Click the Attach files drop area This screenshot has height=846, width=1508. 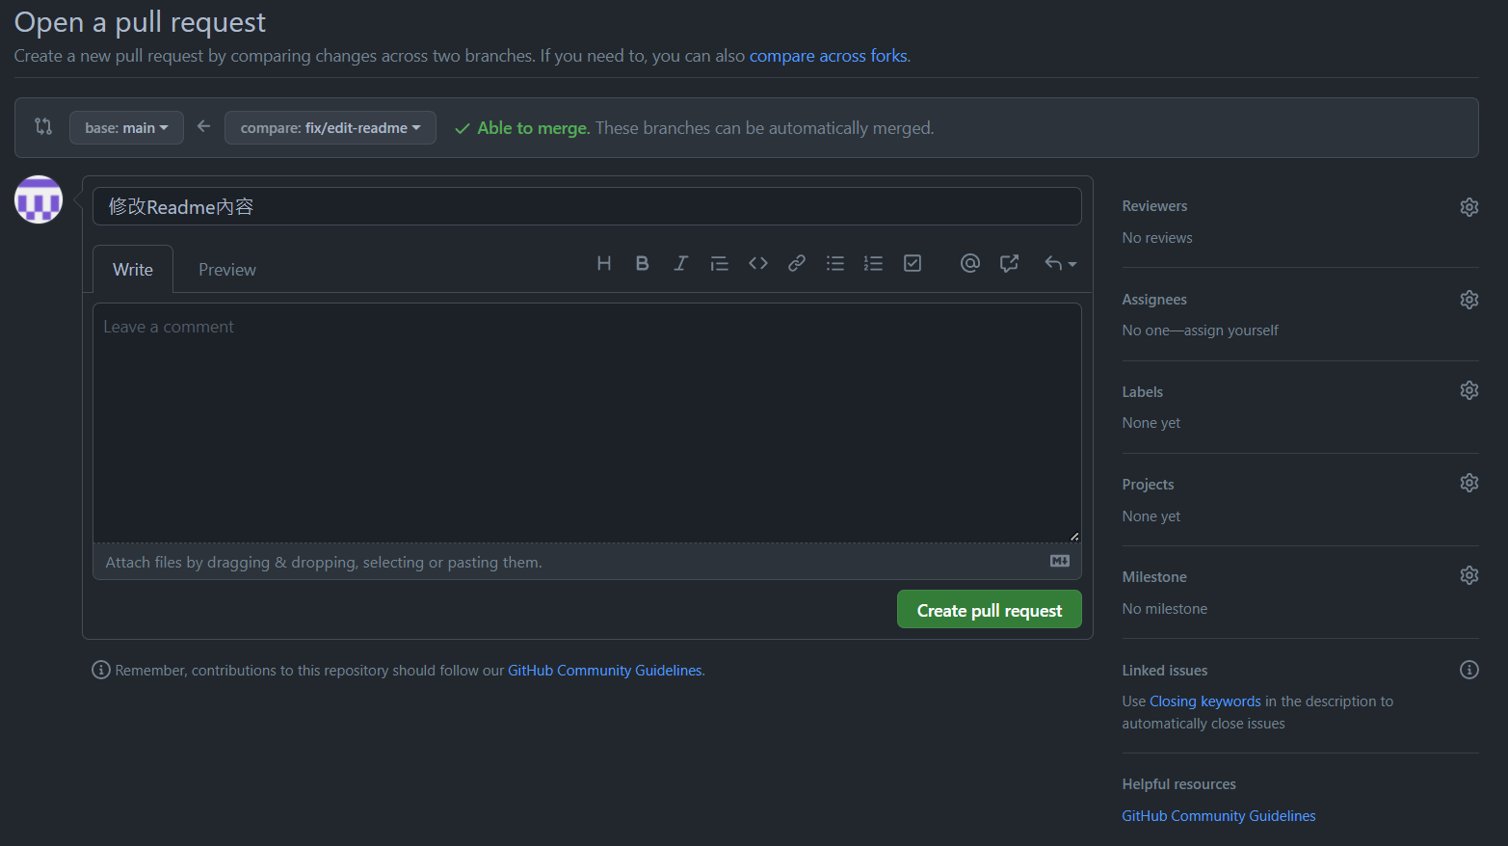[587, 562]
